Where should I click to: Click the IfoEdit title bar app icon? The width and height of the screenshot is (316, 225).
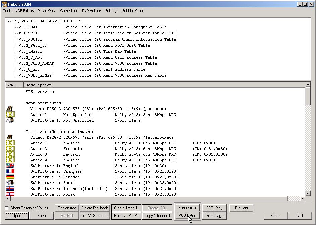(4, 4)
